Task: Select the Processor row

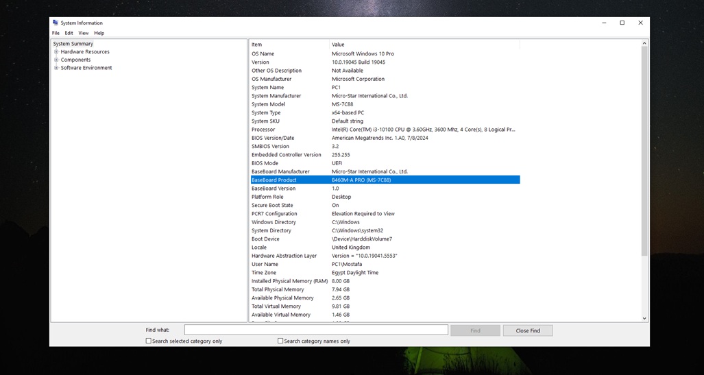Action: pos(385,130)
